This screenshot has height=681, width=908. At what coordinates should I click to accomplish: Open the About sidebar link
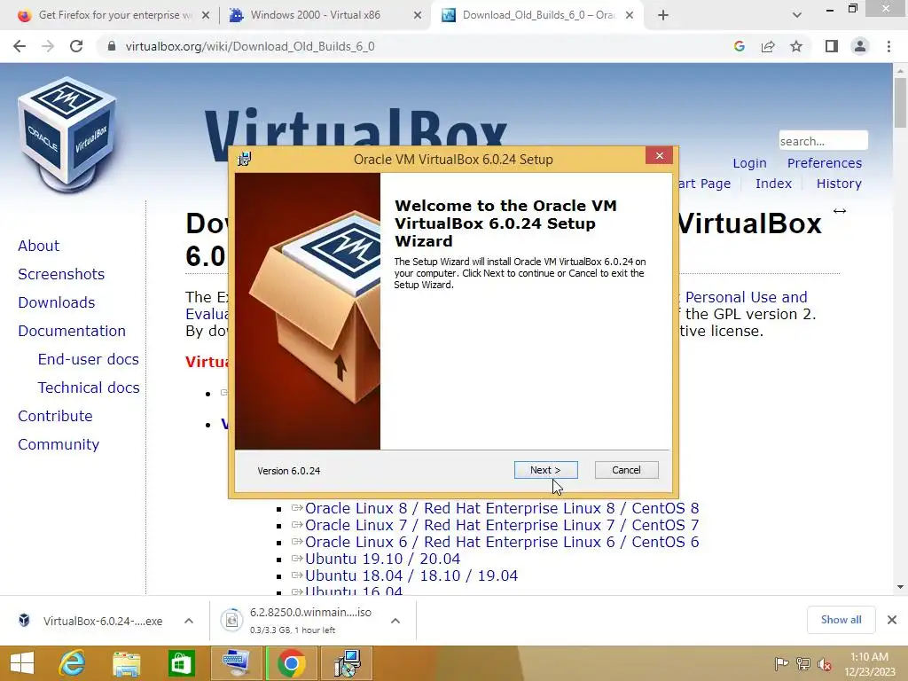click(x=38, y=246)
